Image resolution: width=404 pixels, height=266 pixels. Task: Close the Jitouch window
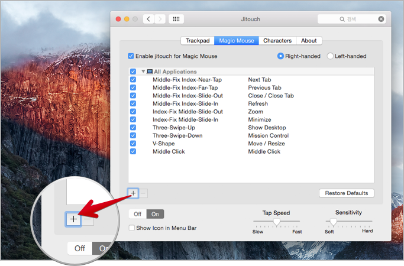118,19
